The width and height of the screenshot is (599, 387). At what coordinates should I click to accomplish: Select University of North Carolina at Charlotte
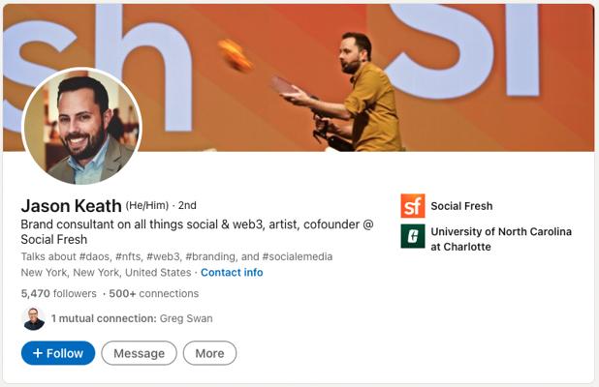tap(501, 239)
